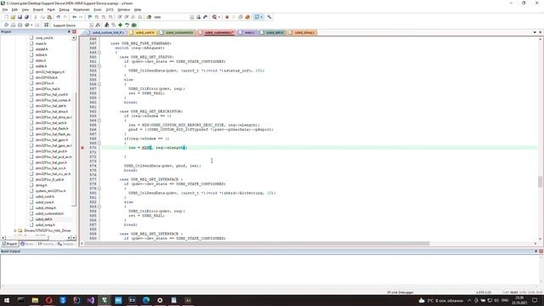This screenshot has height=306, width=544.
Task: Open the Windows Start menu
Action: pos(7,300)
